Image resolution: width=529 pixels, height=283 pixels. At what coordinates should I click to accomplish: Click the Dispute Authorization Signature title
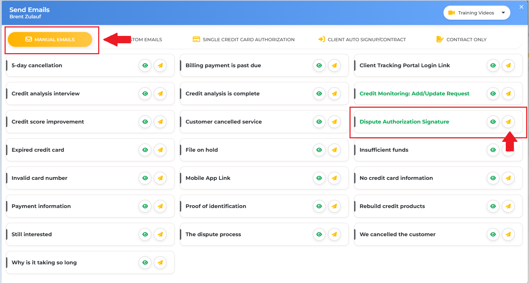pos(404,122)
